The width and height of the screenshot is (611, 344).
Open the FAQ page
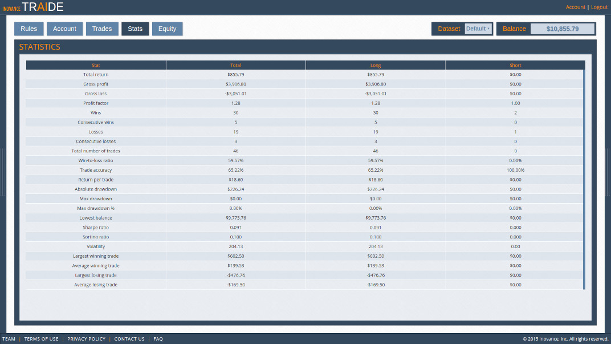click(158, 338)
